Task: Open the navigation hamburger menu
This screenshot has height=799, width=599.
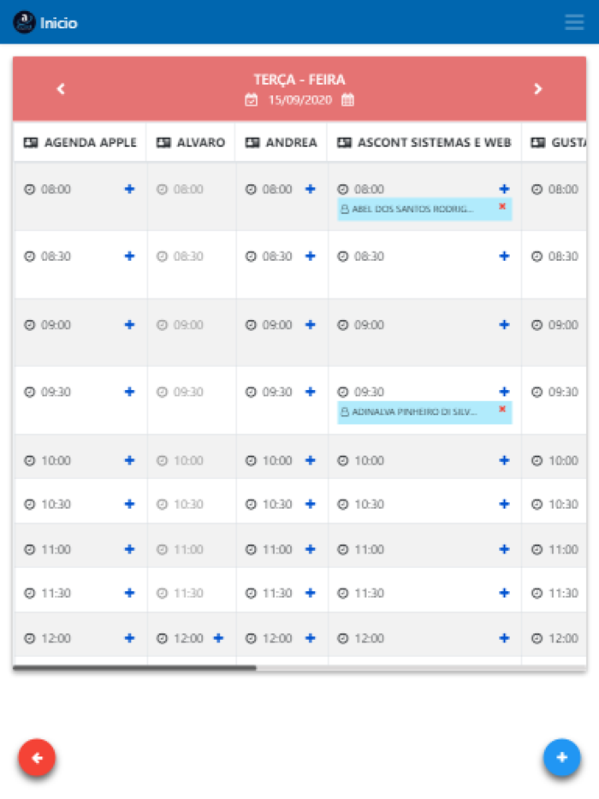Action: point(573,22)
